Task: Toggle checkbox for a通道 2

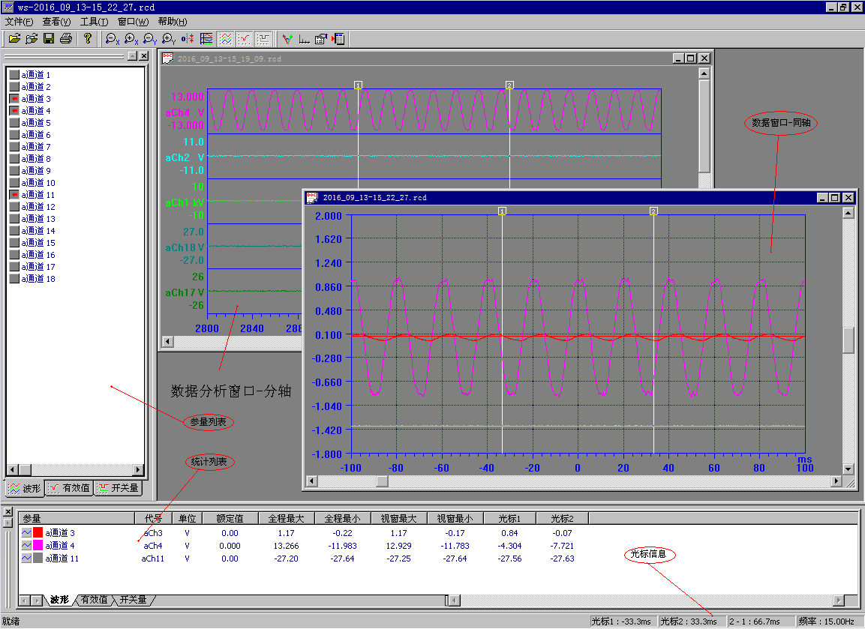Action: click(14, 86)
